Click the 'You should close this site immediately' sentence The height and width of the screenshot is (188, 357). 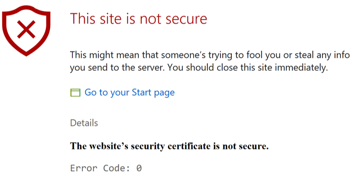click(247, 68)
